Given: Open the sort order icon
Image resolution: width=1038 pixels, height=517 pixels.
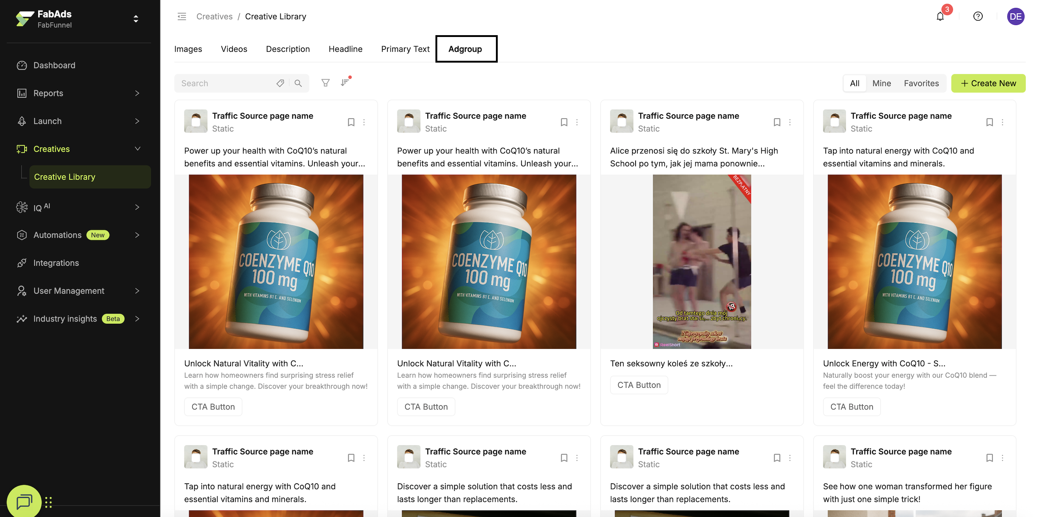Looking at the screenshot, I should (x=345, y=82).
